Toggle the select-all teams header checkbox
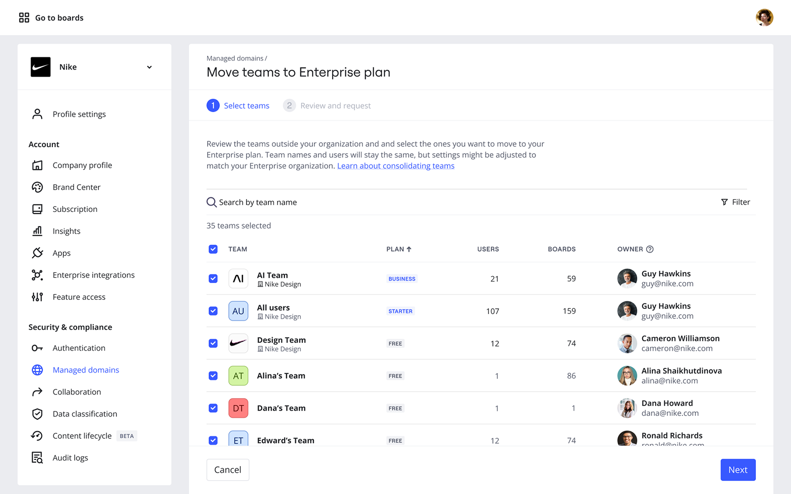Image resolution: width=791 pixels, height=494 pixels. tap(213, 249)
